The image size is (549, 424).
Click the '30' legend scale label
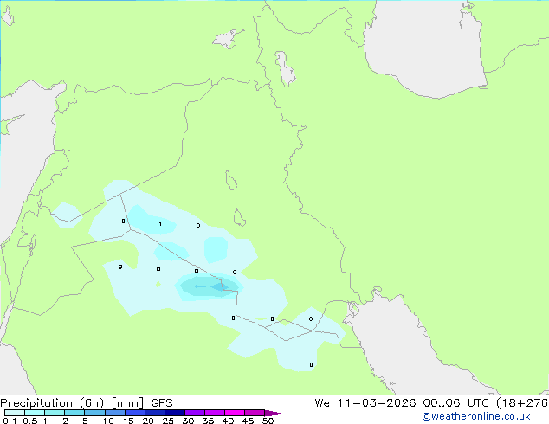pyautogui.click(x=188, y=421)
